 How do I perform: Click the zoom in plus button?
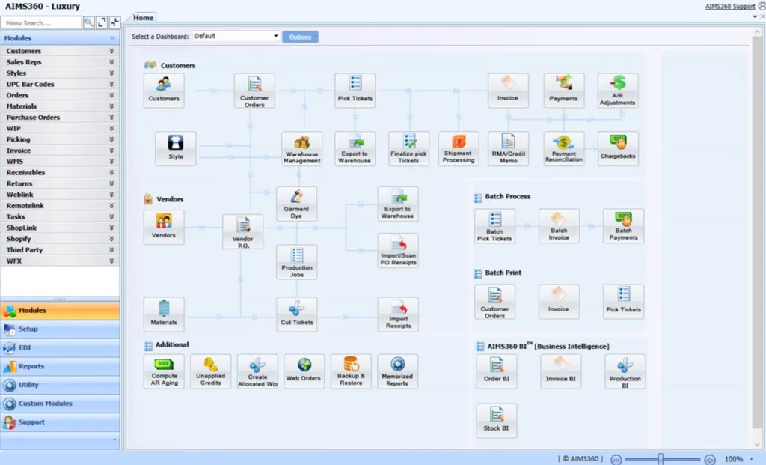pos(710,459)
